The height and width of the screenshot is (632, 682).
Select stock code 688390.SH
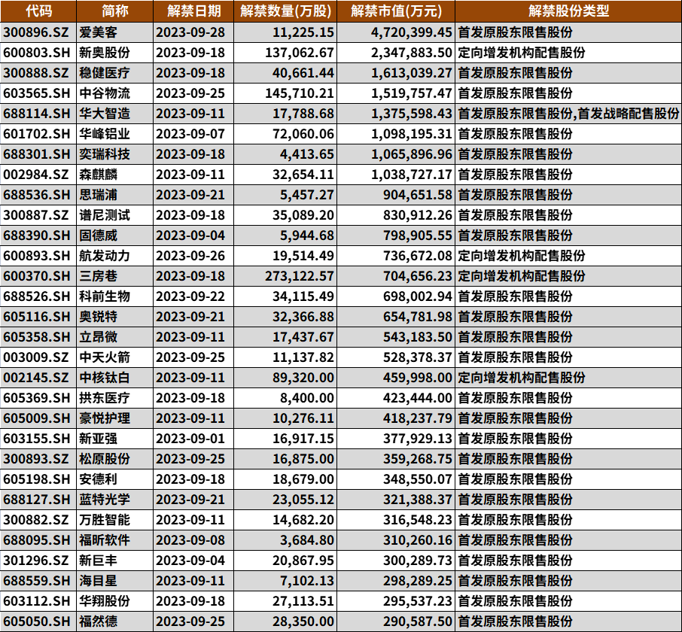coord(37,235)
